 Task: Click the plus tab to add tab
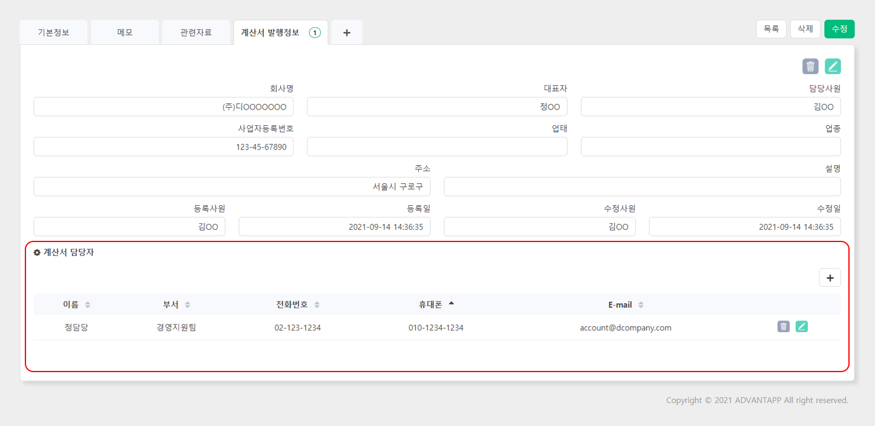347,33
